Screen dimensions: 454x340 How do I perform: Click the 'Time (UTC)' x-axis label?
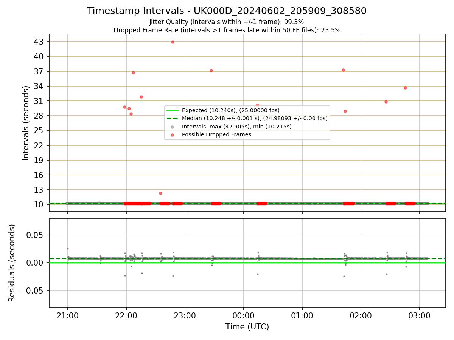click(247, 327)
